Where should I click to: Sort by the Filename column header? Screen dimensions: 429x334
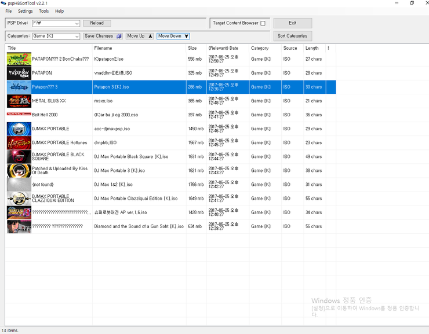[x=139, y=48]
